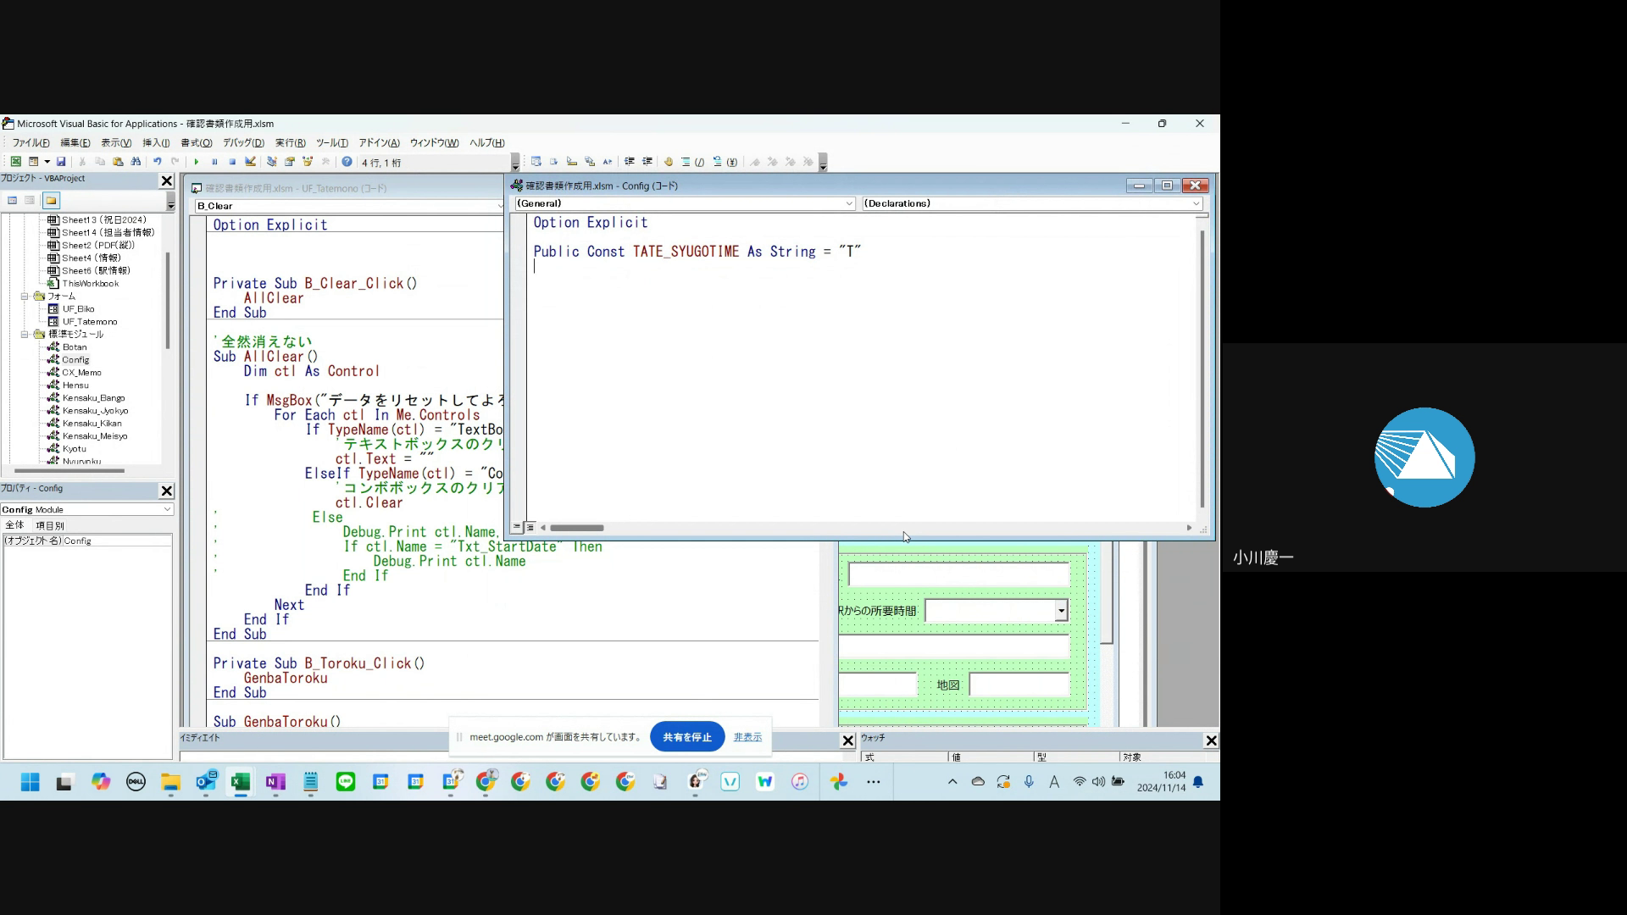Screen dimensions: 1627x915
Task: Click the Config code horizontal scrollbar thumb
Action: point(576,528)
